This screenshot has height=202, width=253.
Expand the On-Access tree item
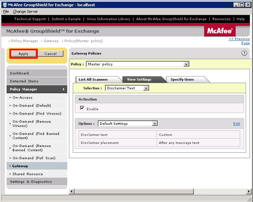pyautogui.click(x=10, y=97)
